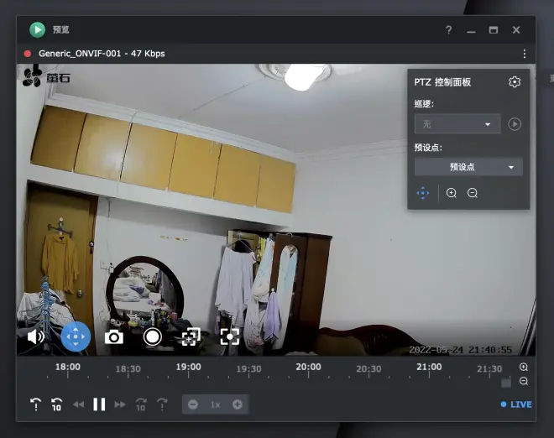
Task: Start manual recording with circle icon
Action: pos(153,336)
